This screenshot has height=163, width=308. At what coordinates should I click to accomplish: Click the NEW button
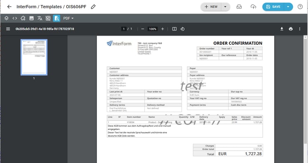(x=211, y=7)
